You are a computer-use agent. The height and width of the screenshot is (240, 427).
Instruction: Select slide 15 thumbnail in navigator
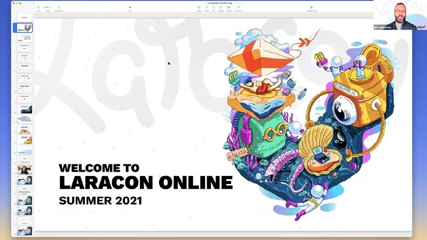click(25, 159)
